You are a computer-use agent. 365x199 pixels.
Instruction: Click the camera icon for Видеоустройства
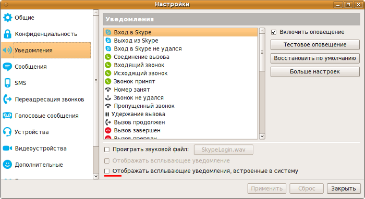(x=7, y=148)
